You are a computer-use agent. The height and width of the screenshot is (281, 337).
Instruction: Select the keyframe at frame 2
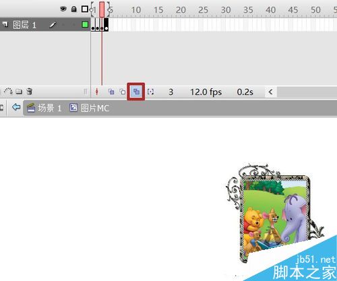click(x=97, y=24)
